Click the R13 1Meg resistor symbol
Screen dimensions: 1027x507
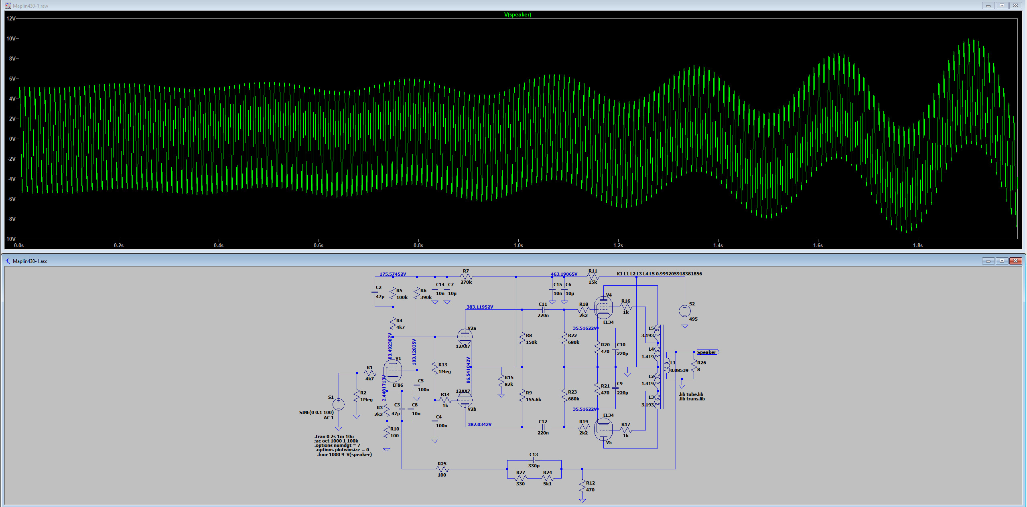coord(435,368)
